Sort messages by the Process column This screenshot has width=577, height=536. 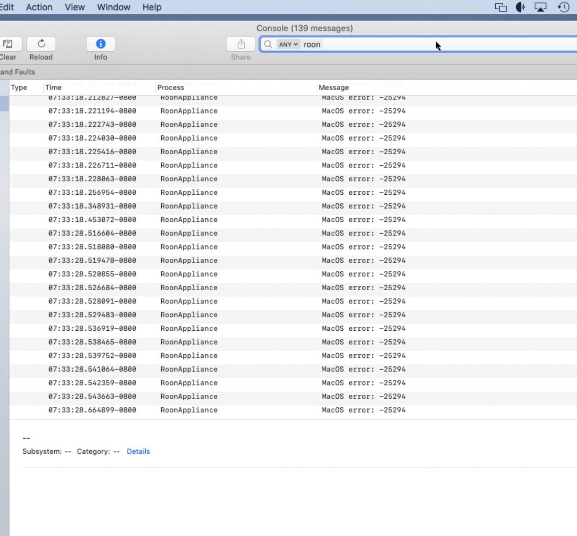click(x=171, y=88)
